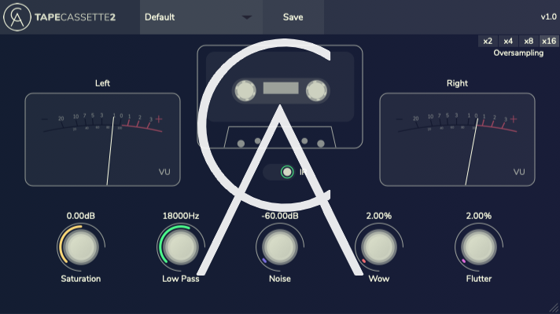Click the Flutter knob
This screenshot has width=560, height=314.
[x=478, y=247]
